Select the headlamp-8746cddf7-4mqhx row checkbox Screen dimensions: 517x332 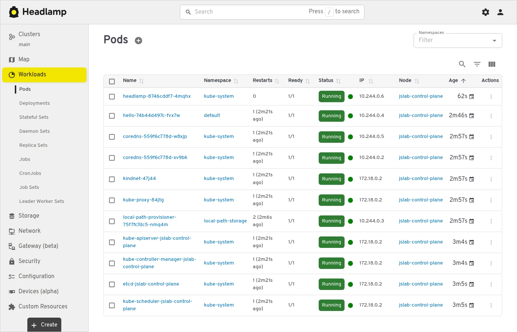[112, 97]
